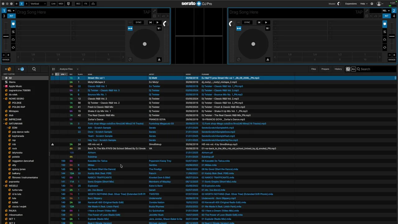The image size is (398, 224).
Task: Open the headphone cue settings in the top bar
Action: point(93,4)
